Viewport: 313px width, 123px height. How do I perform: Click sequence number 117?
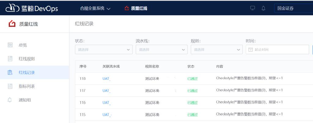click(x=83, y=91)
